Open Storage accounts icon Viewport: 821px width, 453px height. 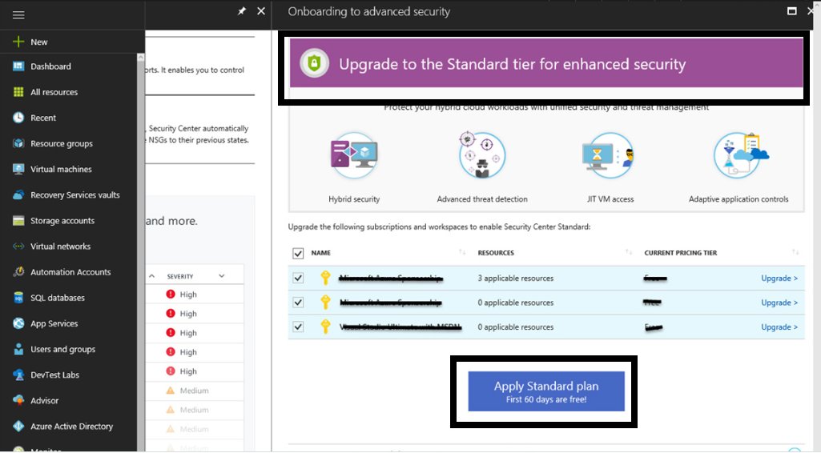click(18, 221)
